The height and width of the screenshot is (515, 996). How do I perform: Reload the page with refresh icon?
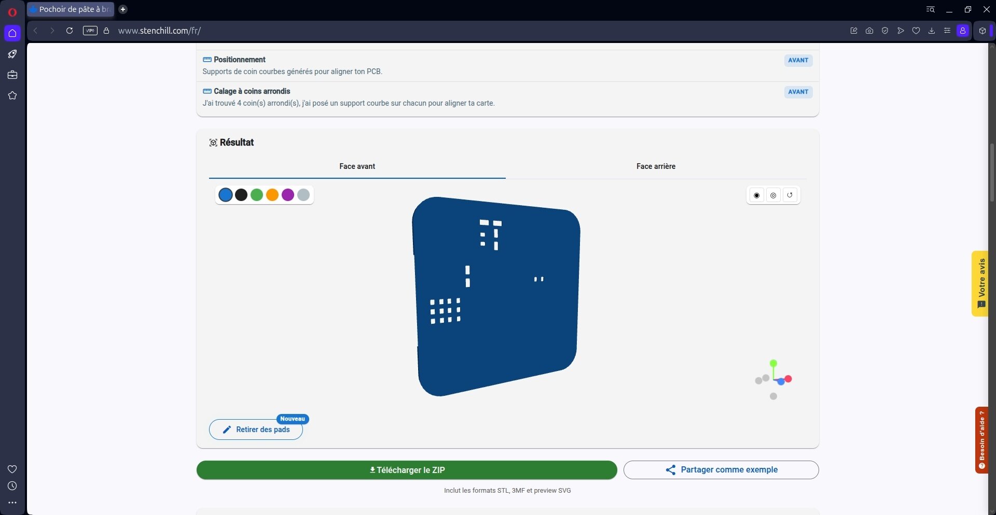(x=70, y=31)
